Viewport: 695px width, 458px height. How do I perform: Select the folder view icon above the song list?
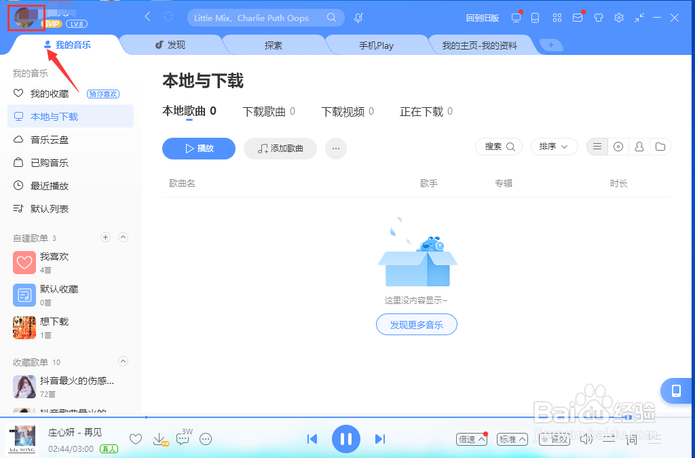[x=660, y=147]
